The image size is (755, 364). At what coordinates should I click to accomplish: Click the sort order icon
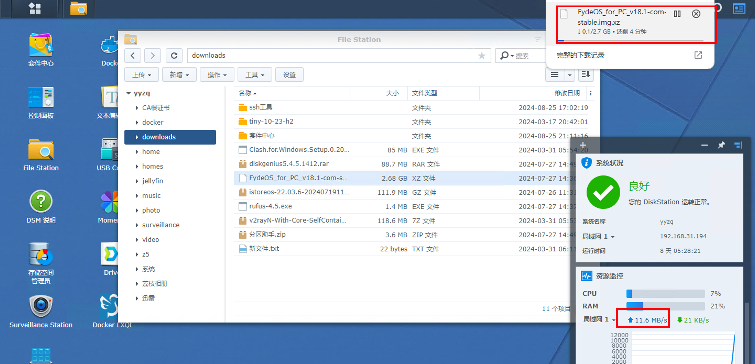pyautogui.click(x=586, y=74)
